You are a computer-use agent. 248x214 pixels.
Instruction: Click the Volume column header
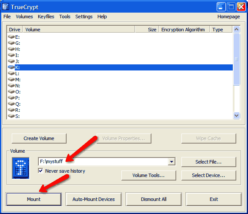pos(79,30)
